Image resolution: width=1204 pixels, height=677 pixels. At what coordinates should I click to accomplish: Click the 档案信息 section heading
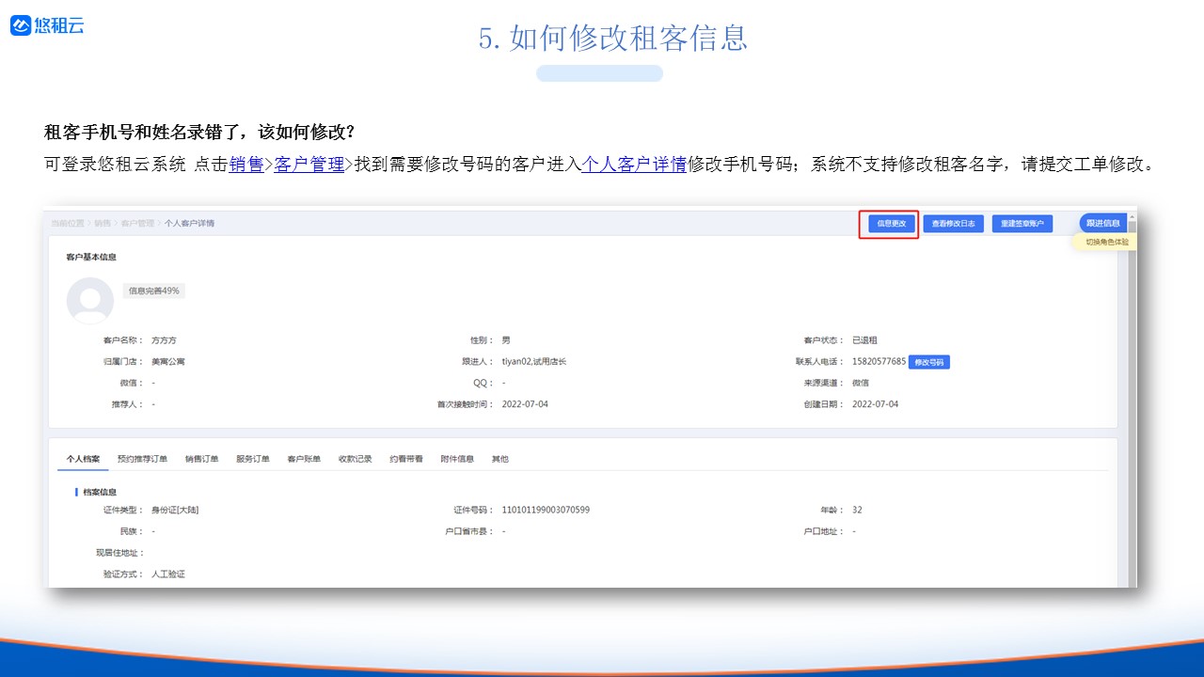click(x=100, y=492)
